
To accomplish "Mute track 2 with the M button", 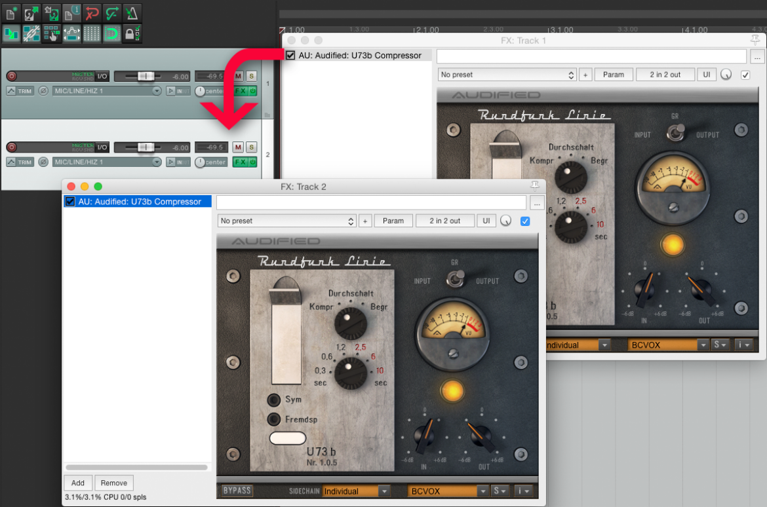I will 238,147.
